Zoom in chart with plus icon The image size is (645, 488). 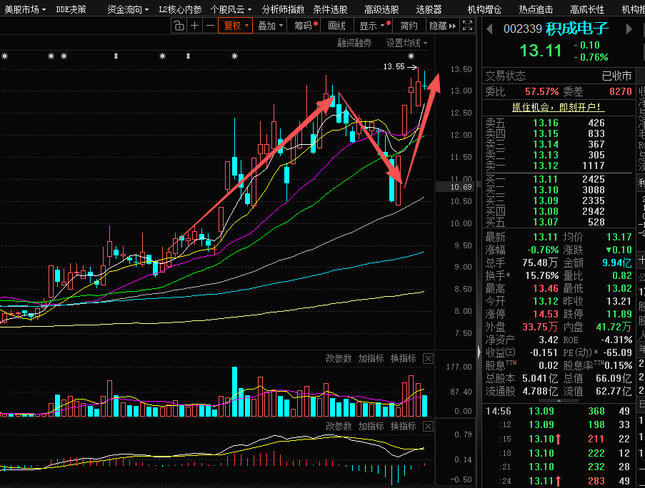click(194, 26)
